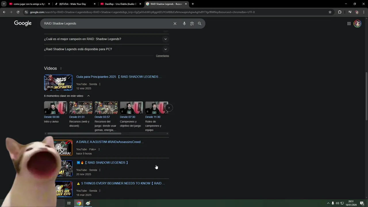Close the DaniRep YouTube tab
368x207 pixels.
[x=140, y=4]
